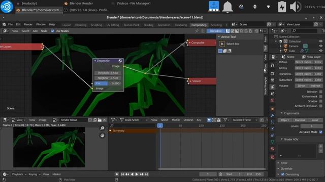Image resolution: width=325 pixels, height=182 pixels.
Task: Collapse the Summary channel row
Action: (110, 130)
